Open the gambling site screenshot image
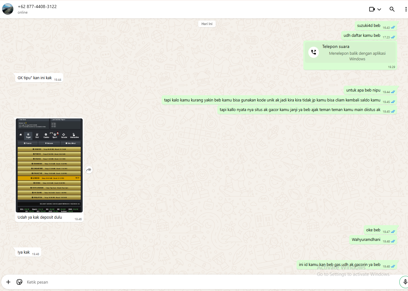Screen dimensions: 408x291 coord(49,165)
